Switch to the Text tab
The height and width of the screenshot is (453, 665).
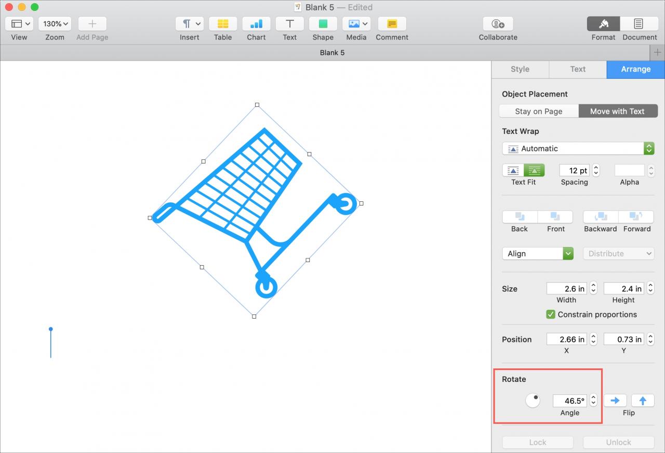click(578, 69)
